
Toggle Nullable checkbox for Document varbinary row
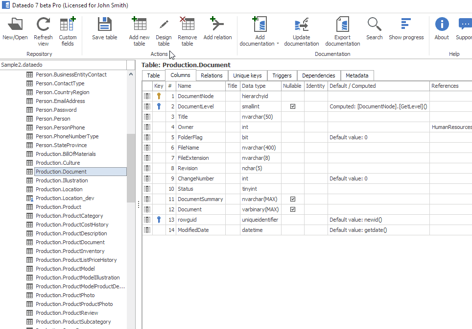tap(293, 209)
